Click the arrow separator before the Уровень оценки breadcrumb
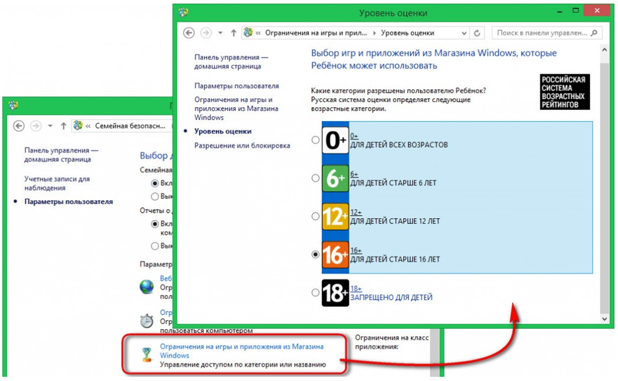Image resolution: width=618 pixels, height=381 pixels. [x=374, y=33]
